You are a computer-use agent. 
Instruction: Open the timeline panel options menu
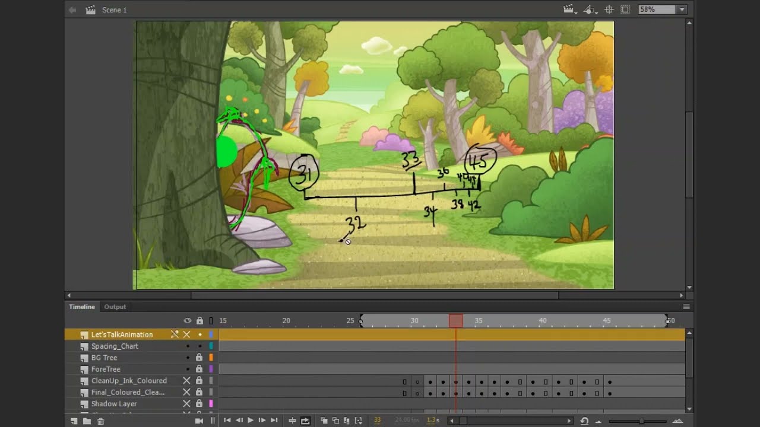click(686, 307)
